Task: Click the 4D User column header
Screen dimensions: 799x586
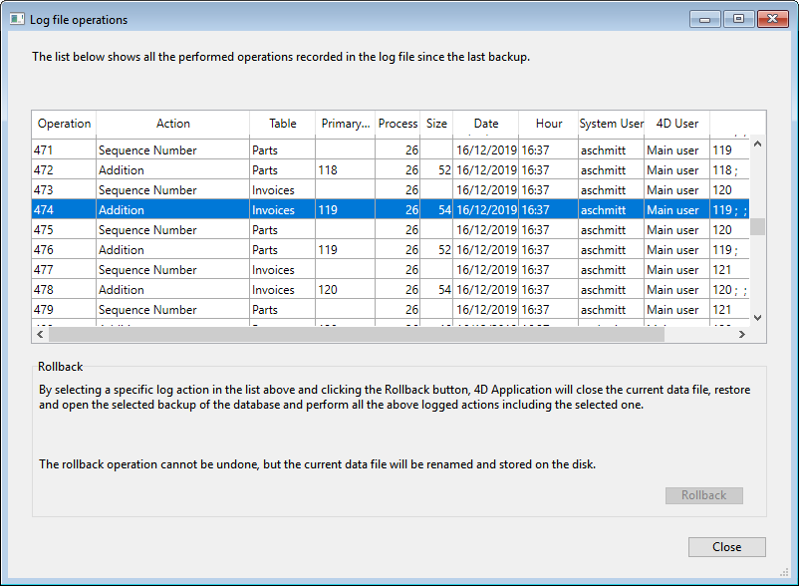Action: pos(676,124)
